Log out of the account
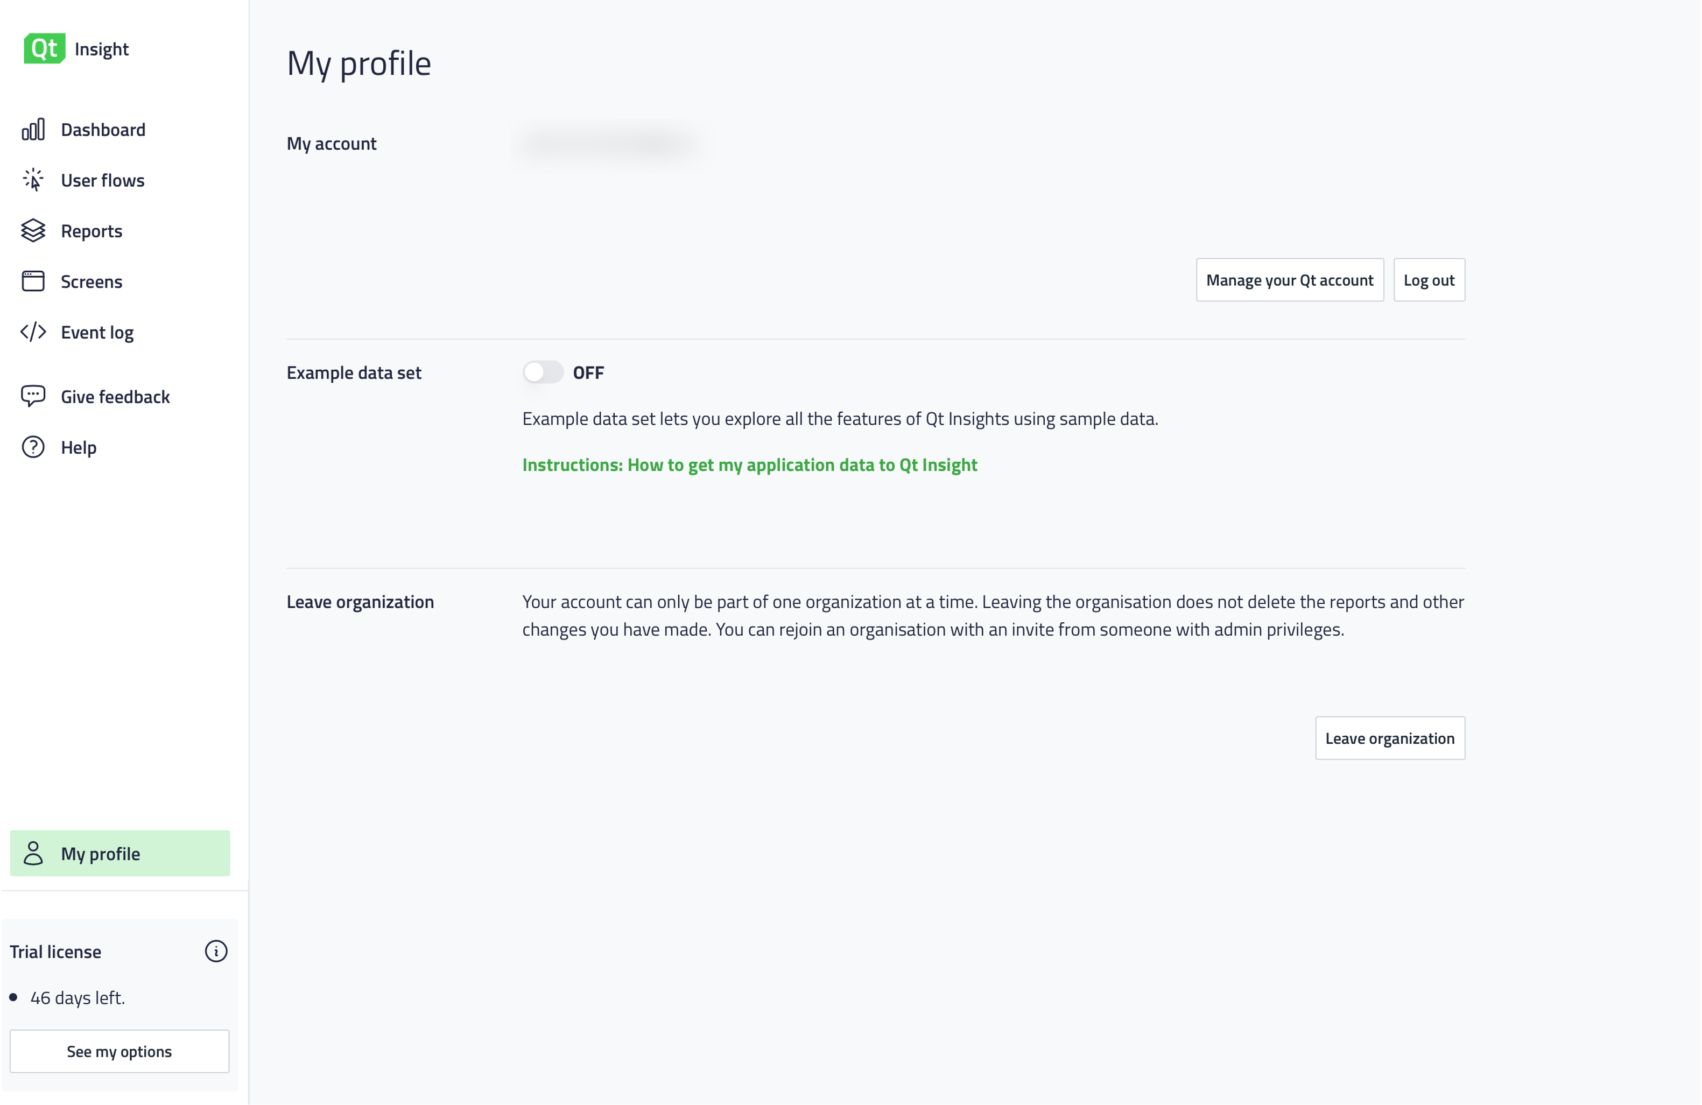The width and height of the screenshot is (1702, 1105). coord(1428,280)
